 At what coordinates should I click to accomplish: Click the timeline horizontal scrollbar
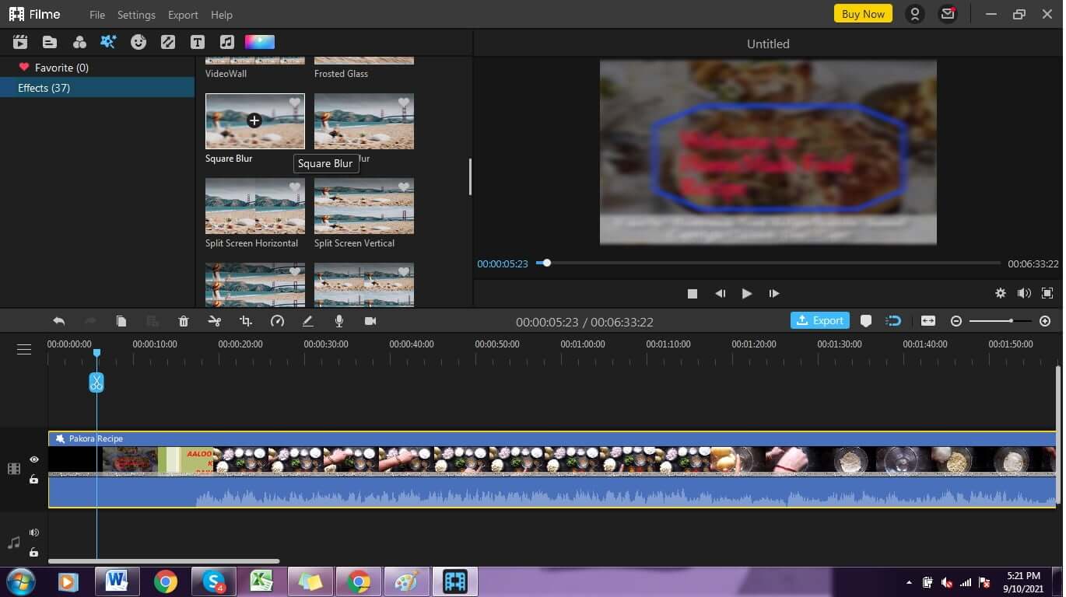(x=163, y=561)
